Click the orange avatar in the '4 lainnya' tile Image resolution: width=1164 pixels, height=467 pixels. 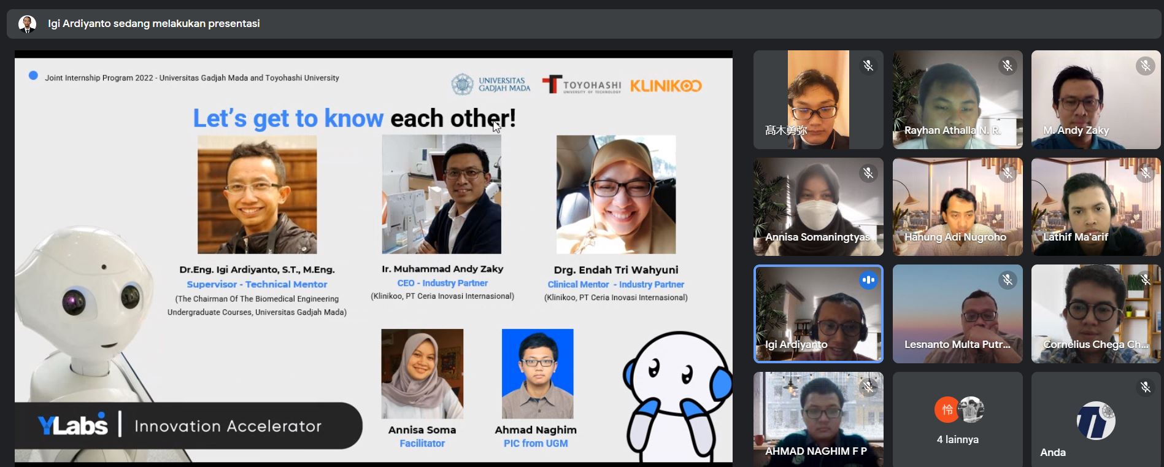(947, 410)
